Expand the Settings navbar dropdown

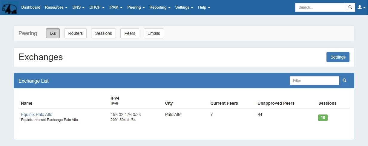click(184, 7)
